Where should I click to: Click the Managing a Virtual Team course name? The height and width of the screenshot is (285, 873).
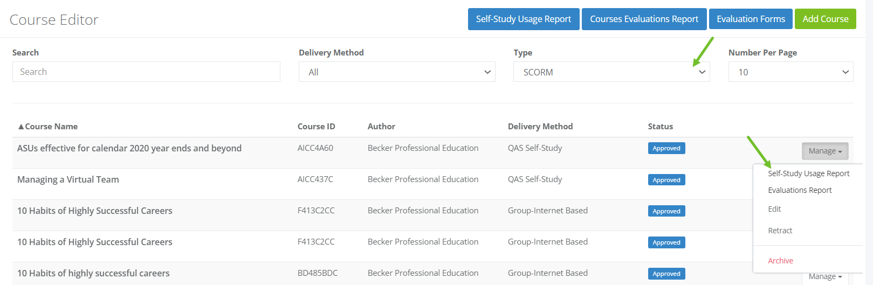click(68, 179)
